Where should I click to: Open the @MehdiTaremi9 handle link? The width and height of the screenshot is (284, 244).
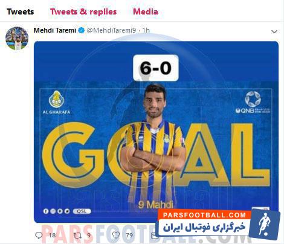[111, 30]
